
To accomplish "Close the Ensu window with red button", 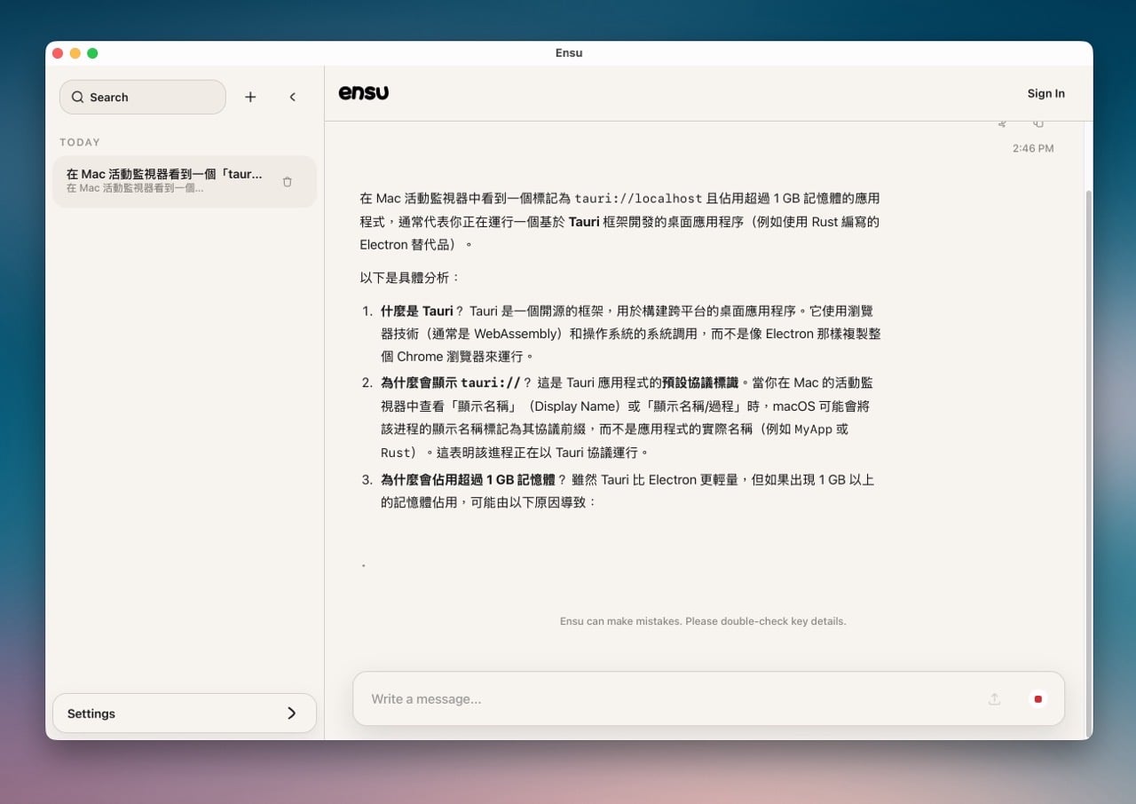I will (58, 53).
